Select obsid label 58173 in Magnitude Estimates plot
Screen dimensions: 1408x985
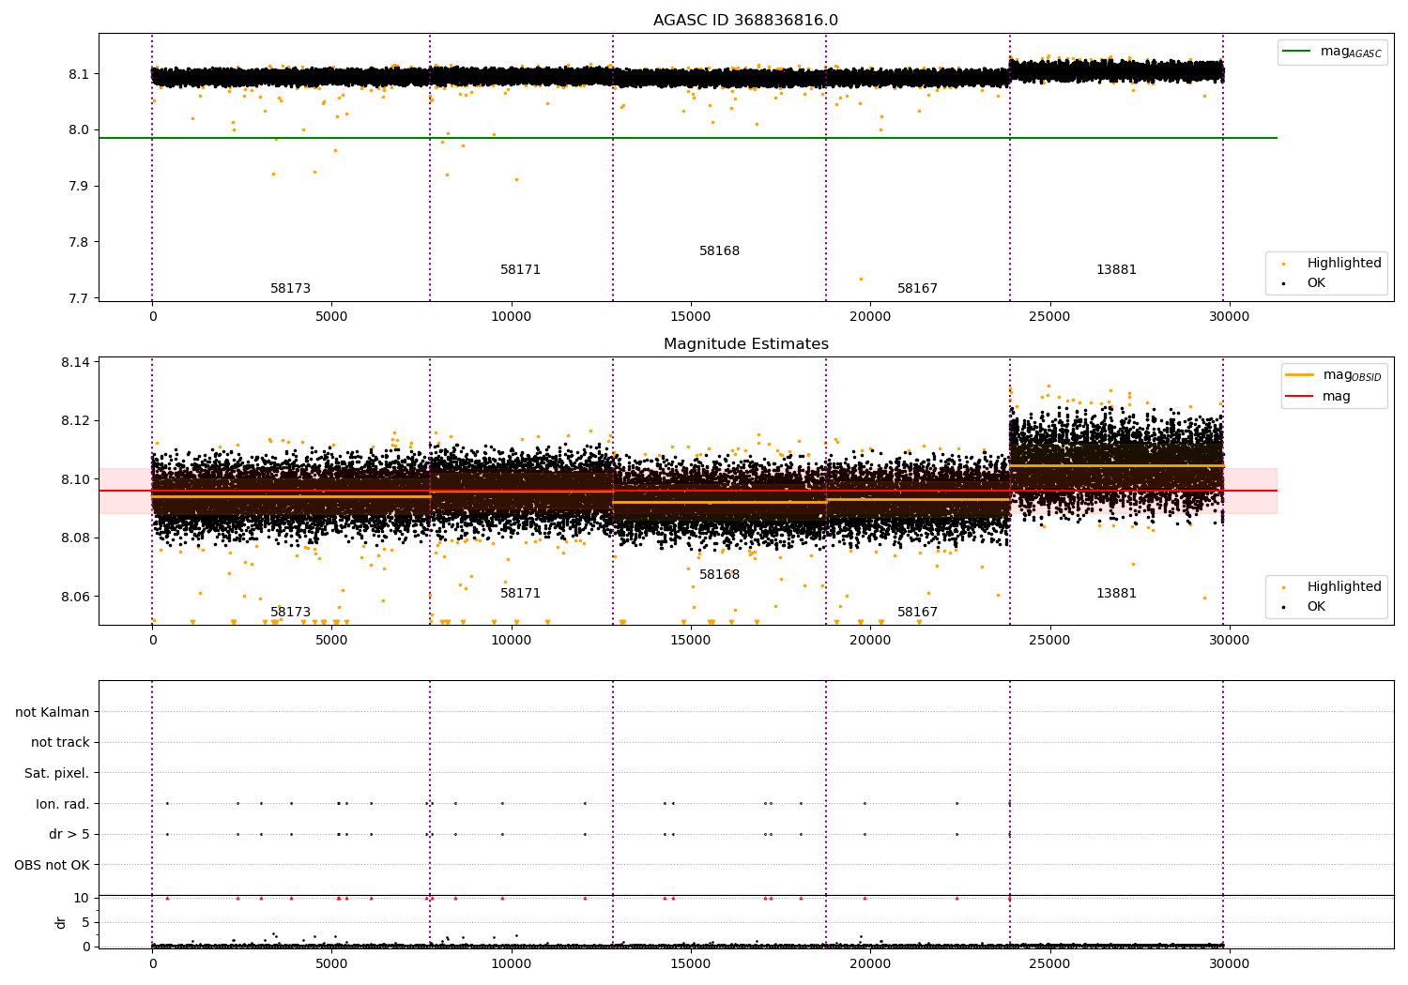click(290, 613)
